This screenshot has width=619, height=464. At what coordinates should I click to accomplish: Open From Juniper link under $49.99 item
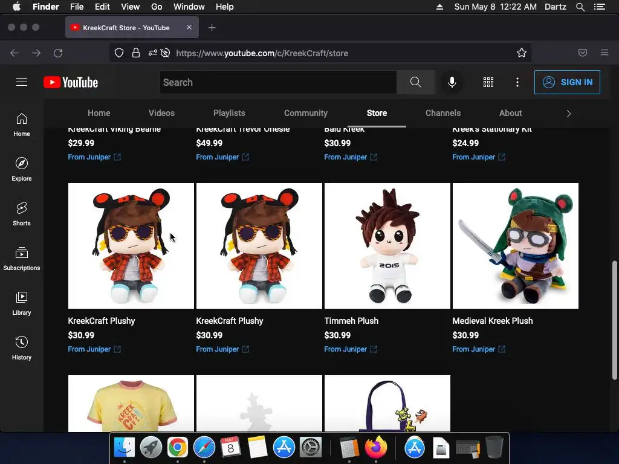222,157
